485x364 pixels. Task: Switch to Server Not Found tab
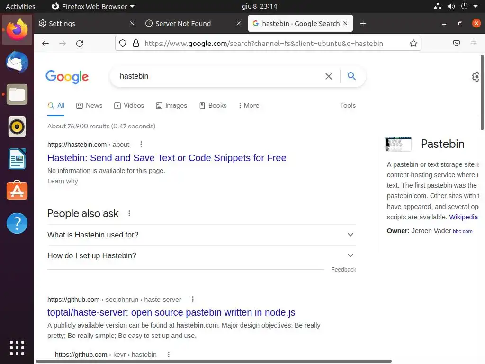(193, 24)
